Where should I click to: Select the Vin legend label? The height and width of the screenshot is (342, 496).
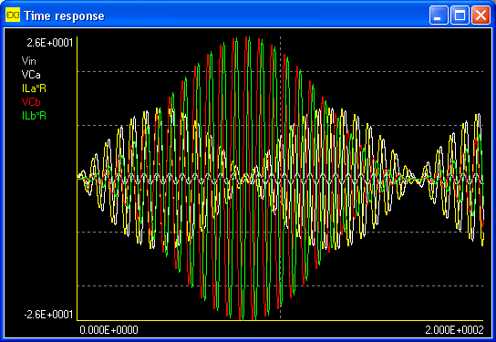click(29, 61)
